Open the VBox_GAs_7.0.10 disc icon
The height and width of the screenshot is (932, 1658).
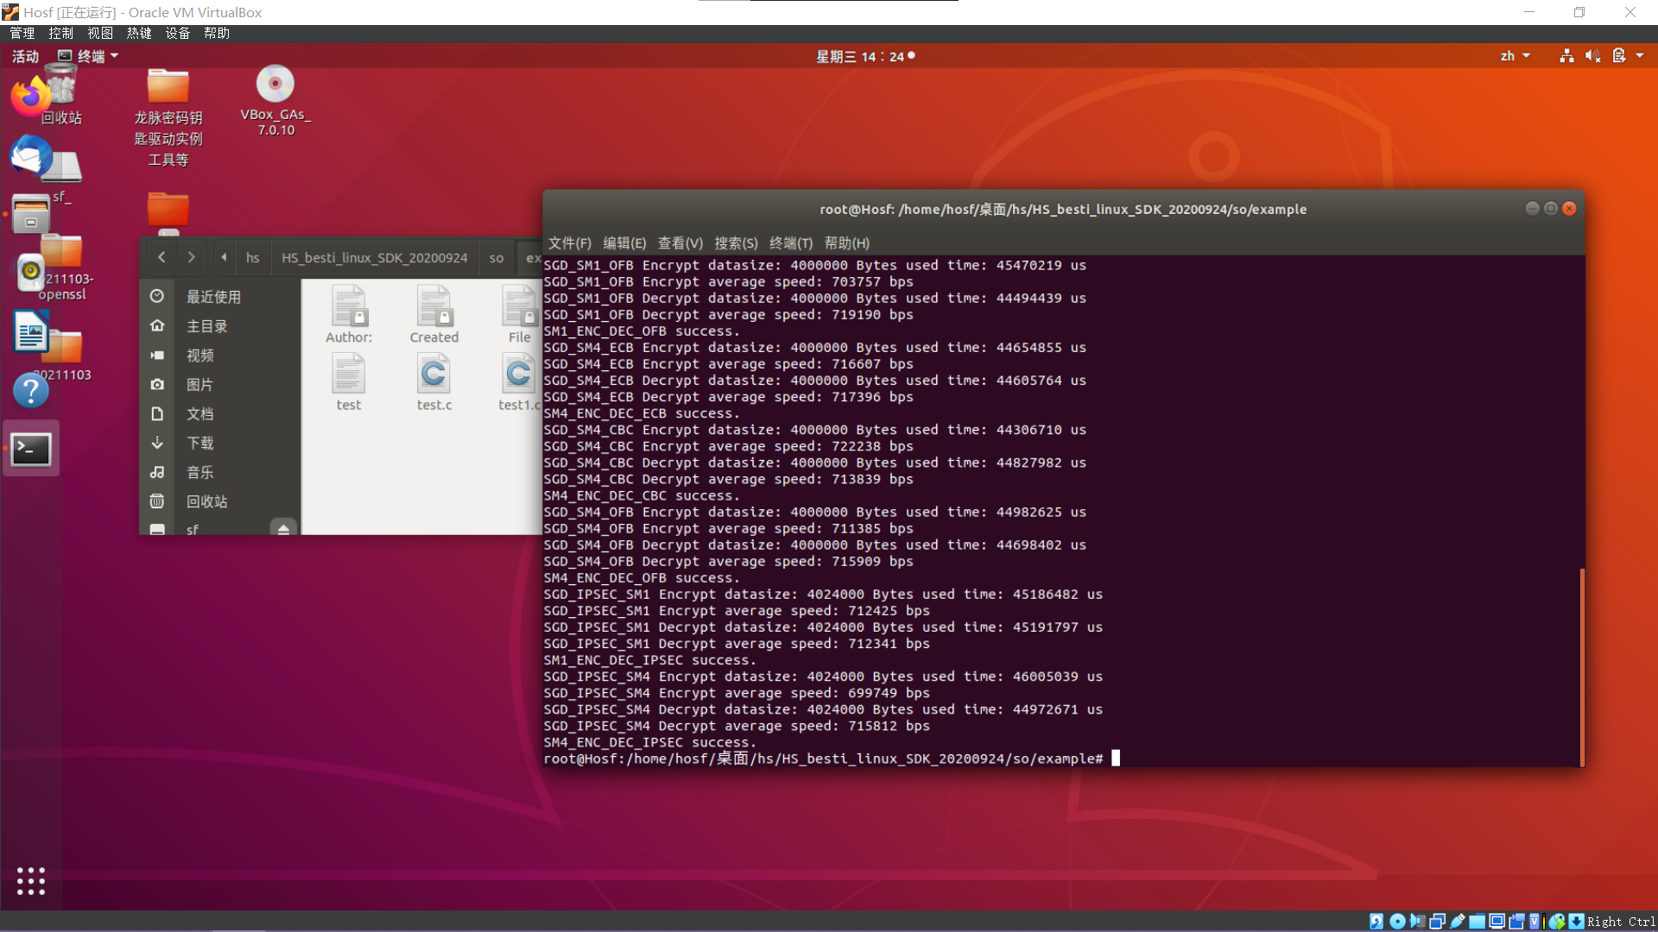275,85
